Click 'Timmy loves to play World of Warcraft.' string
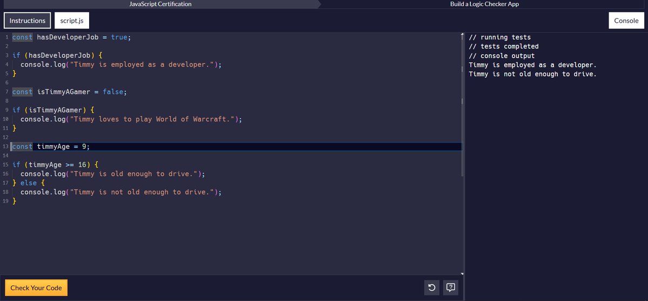The height and width of the screenshot is (301, 648). pyautogui.click(x=152, y=119)
